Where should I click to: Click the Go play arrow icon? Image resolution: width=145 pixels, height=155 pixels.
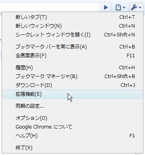(106, 7)
